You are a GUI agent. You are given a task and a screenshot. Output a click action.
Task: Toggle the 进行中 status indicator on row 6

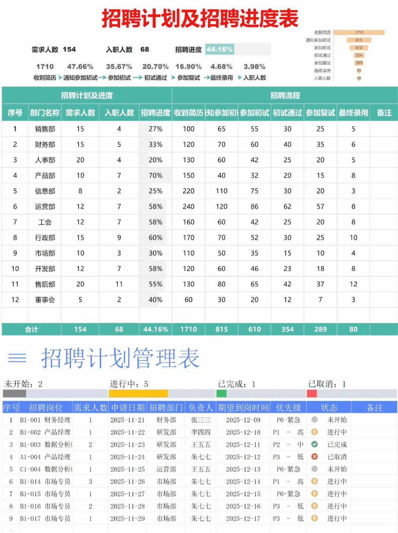[x=315, y=481]
